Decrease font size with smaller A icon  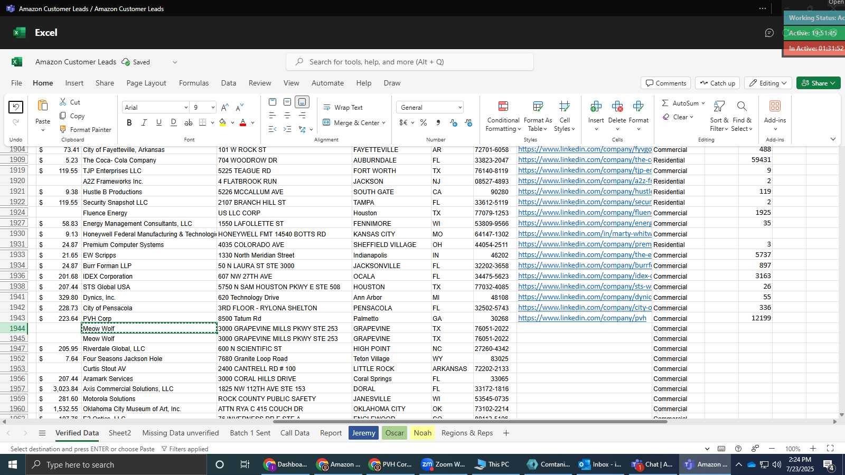click(x=240, y=107)
